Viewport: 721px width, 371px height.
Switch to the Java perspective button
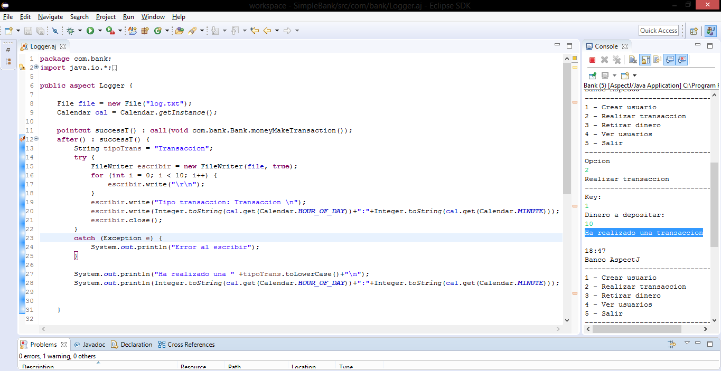pos(710,30)
